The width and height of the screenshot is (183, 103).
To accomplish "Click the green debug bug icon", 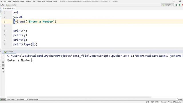I will click(x=180, y=5).
